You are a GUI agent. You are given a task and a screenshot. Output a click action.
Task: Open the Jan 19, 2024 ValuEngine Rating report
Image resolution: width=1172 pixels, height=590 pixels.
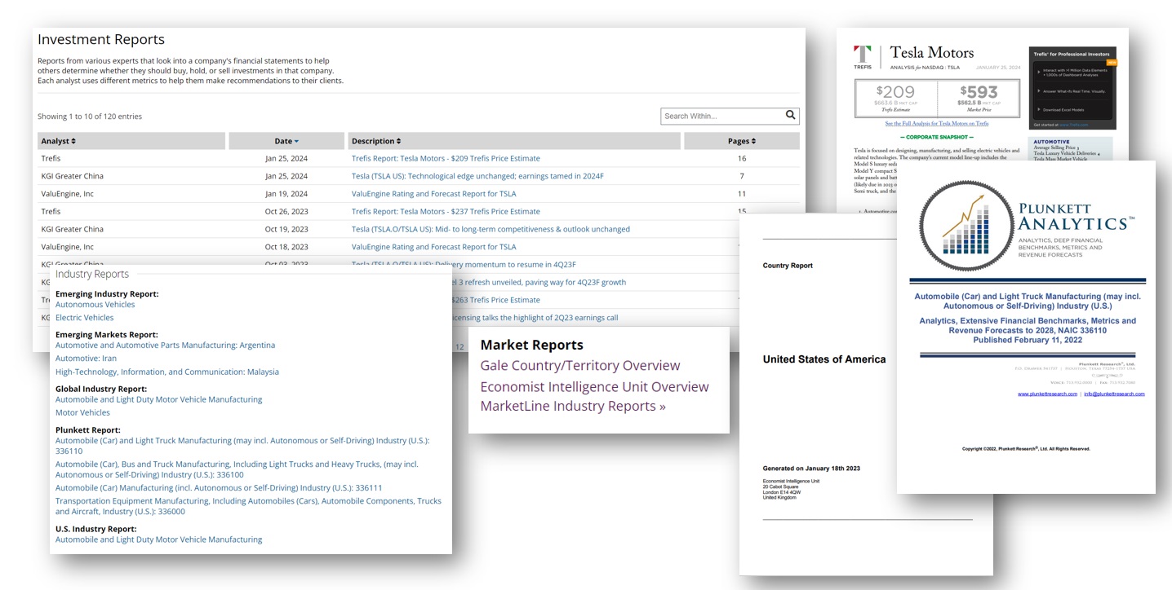[x=433, y=194]
